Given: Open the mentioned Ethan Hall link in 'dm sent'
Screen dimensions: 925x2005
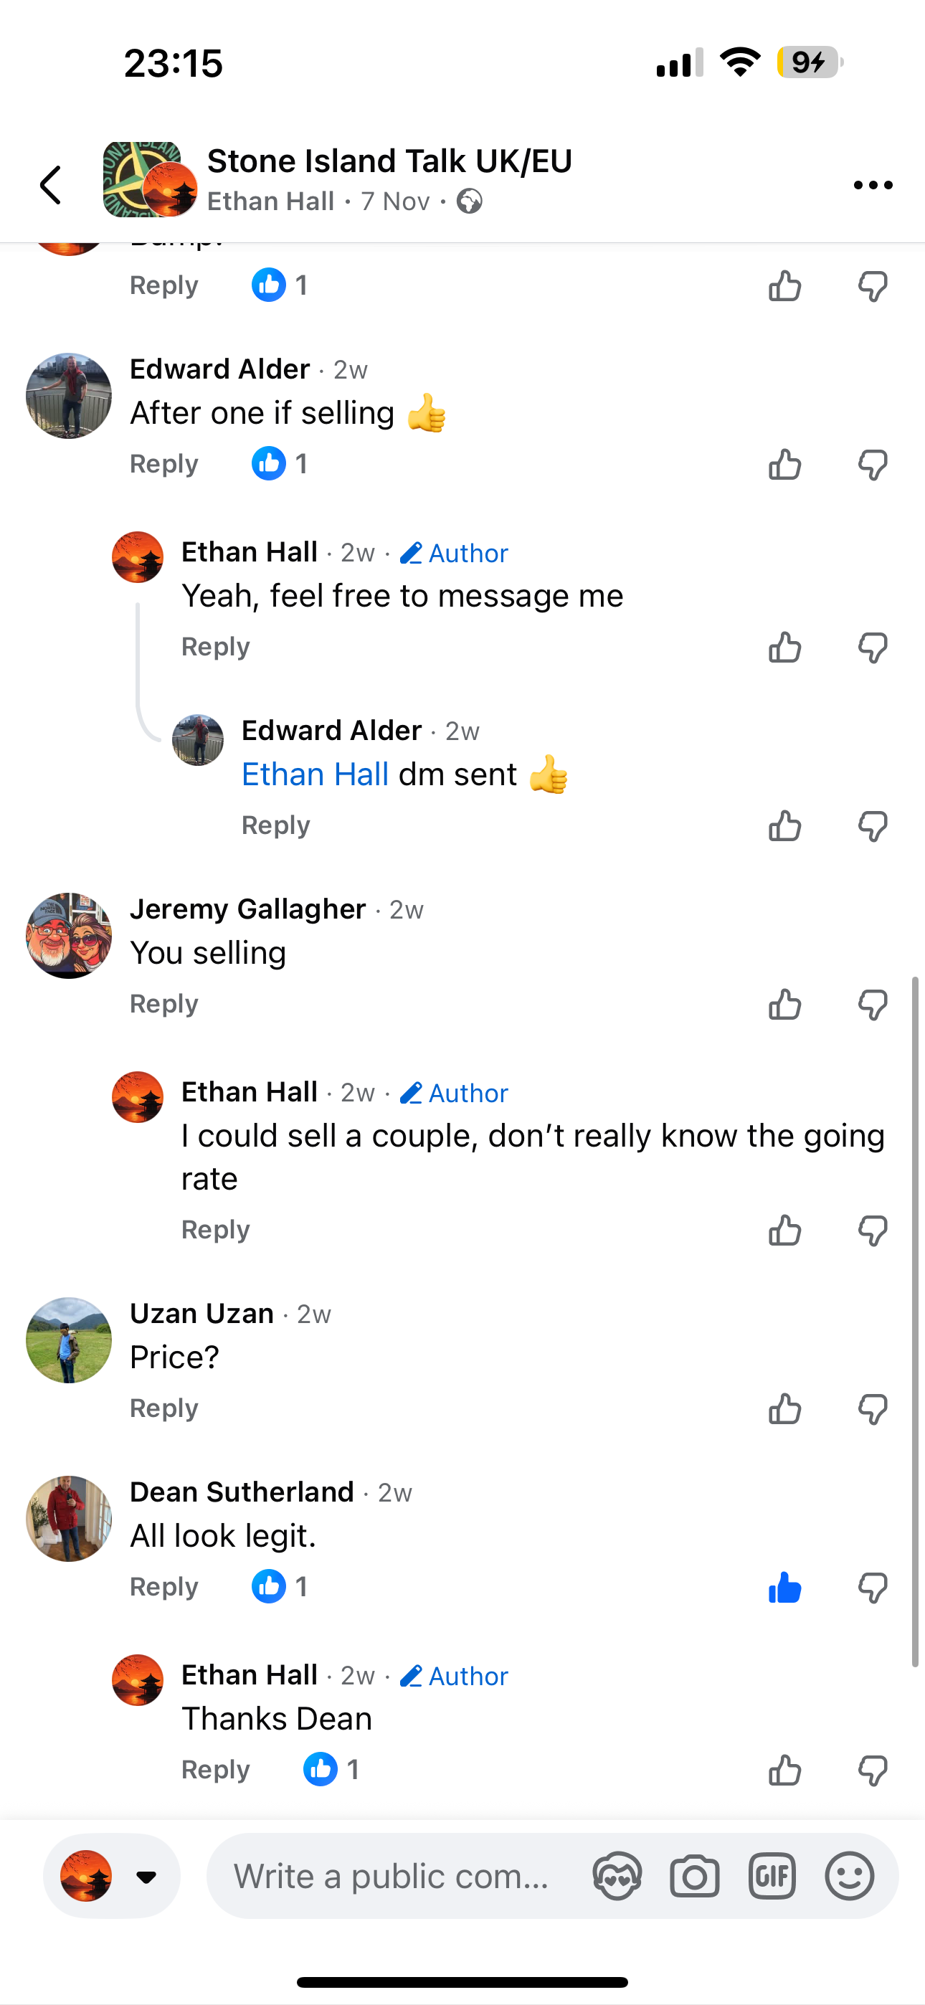Looking at the screenshot, I should coord(315,774).
